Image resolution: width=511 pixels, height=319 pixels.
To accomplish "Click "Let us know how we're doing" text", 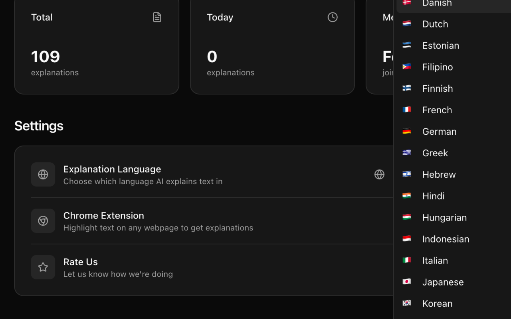I will [x=118, y=274].
